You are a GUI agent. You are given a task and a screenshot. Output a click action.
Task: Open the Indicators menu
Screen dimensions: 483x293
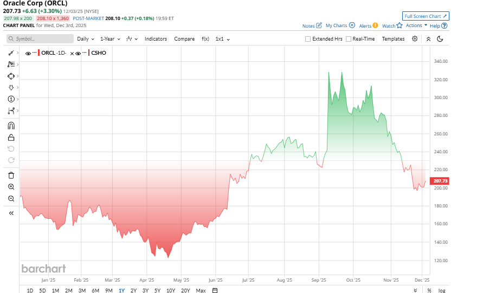click(x=156, y=39)
